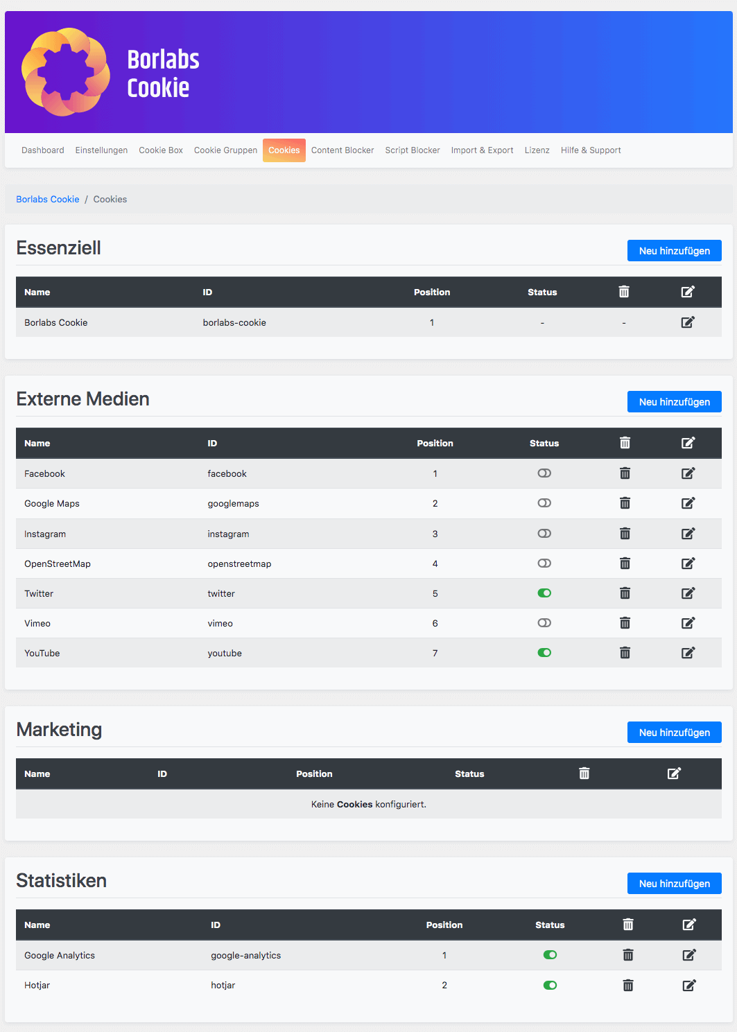Click the 'YouTube' name cell
The image size is (737, 1032).
(x=42, y=654)
